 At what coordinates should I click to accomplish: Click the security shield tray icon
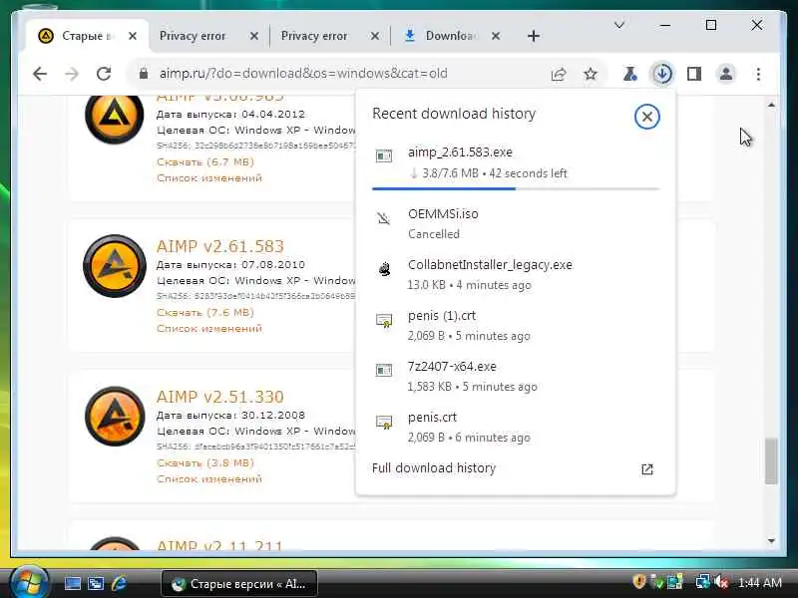pyautogui.click(x=639, y=582)
